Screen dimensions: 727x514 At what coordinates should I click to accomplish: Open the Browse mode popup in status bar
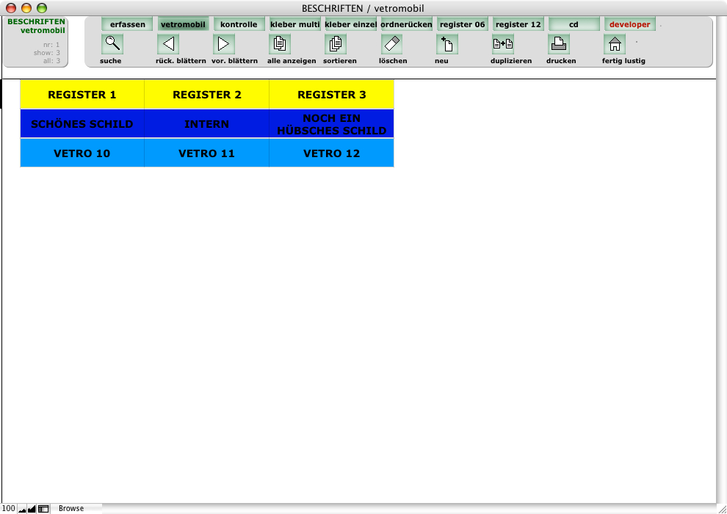[72, 508]
